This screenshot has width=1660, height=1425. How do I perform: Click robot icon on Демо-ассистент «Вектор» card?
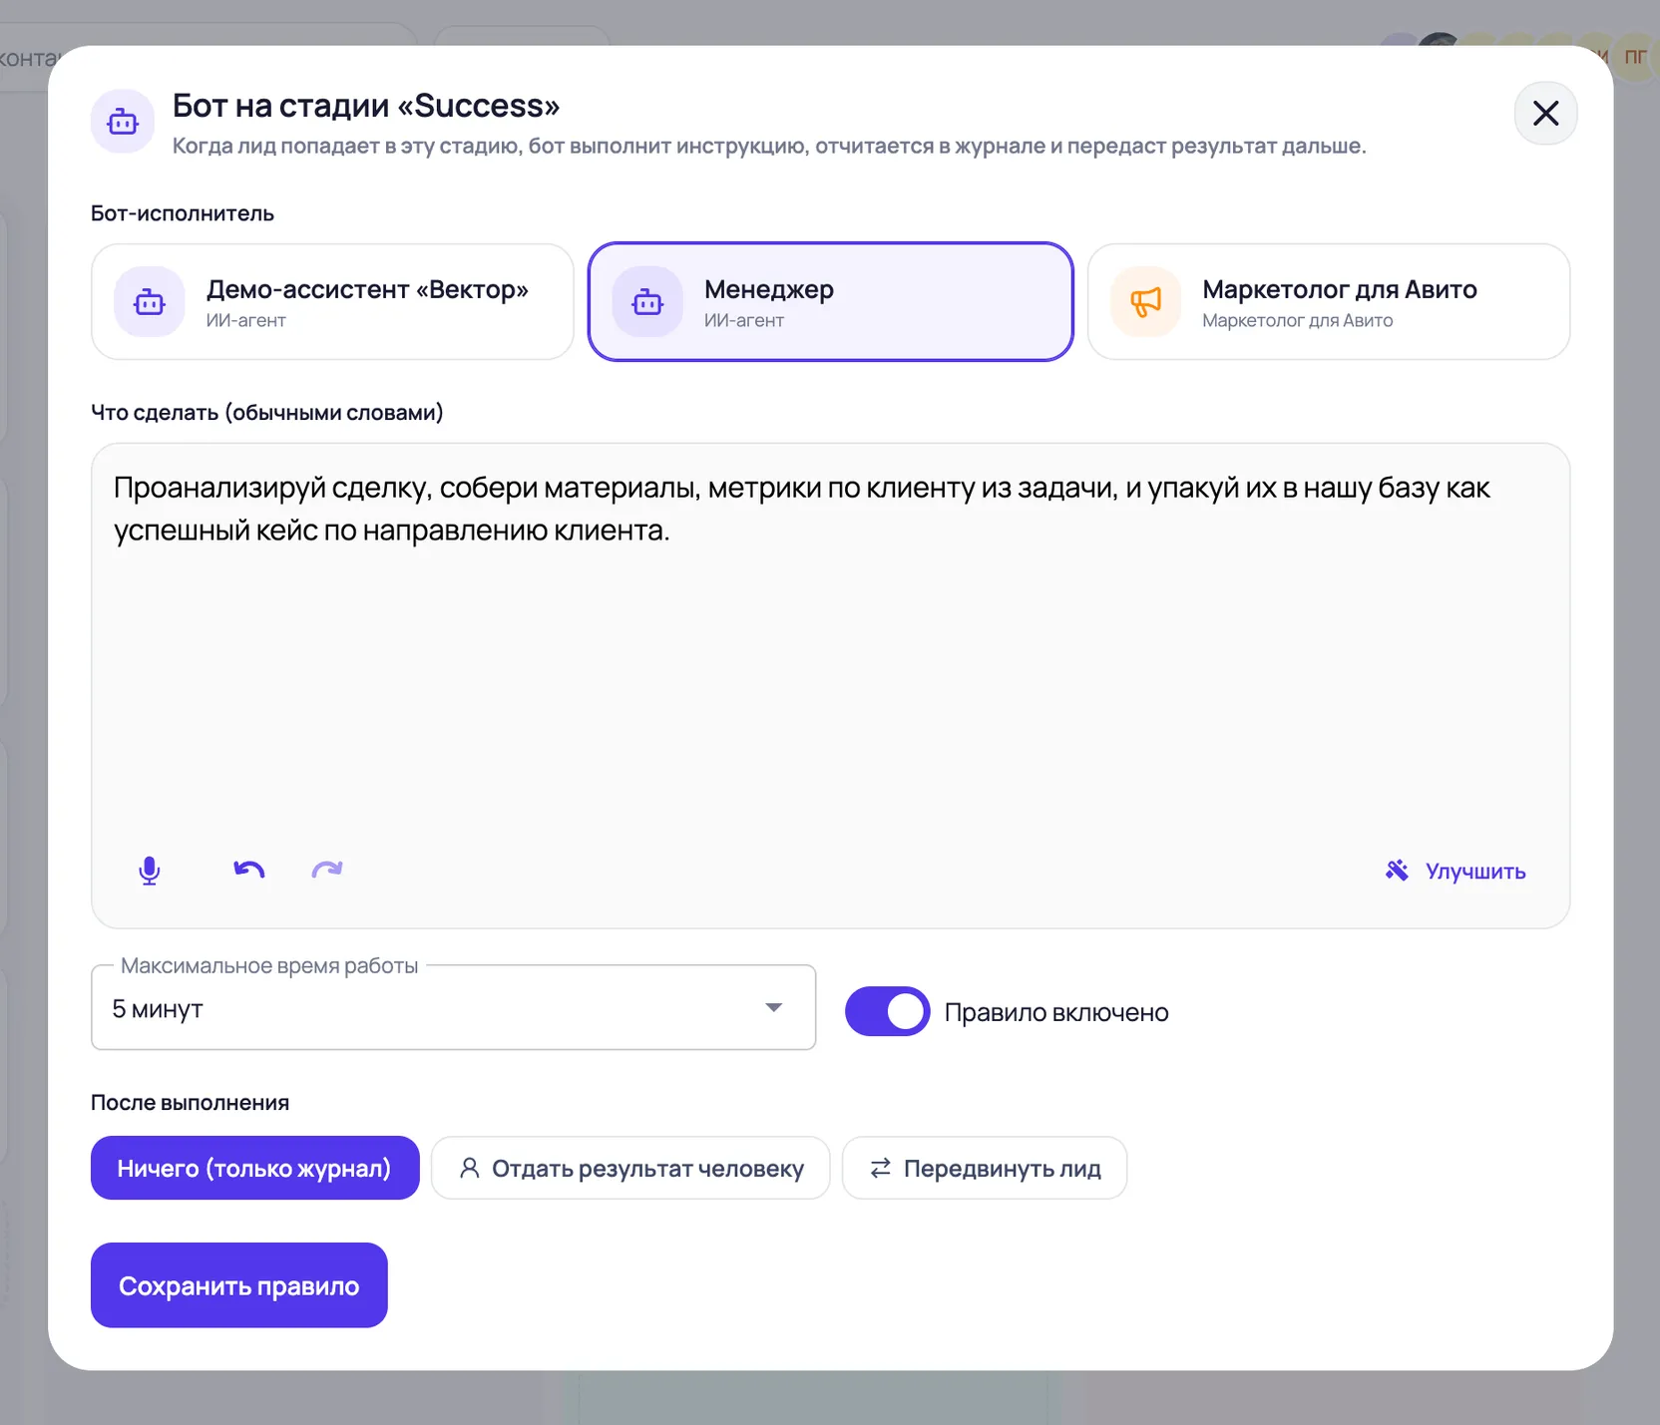pyautogui.click(x=150, y=301)
